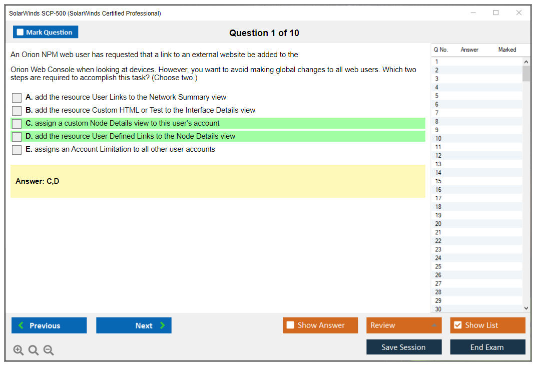The image size is (538, 368).
Task: Check option E Account Limitation checkbox
Action: pyautogui.click(x=17, y=150)
